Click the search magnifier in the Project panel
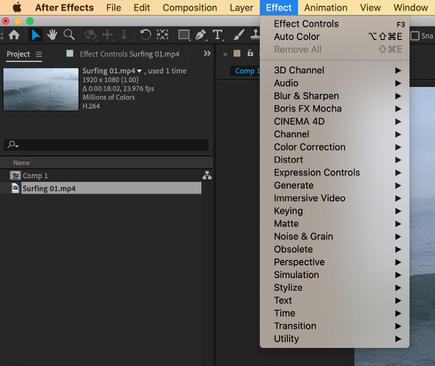Viewport: 435px width, 366px height. [x=13, y=145]
